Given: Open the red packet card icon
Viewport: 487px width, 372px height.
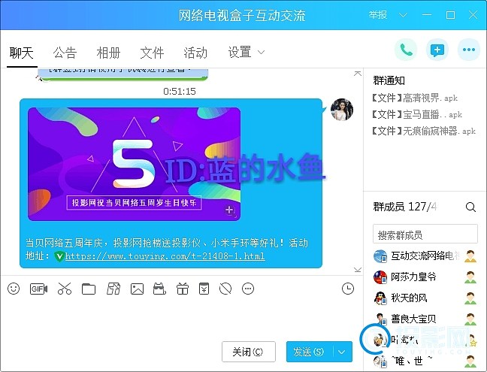Looking at the screenshot, I should click(113, 289).
